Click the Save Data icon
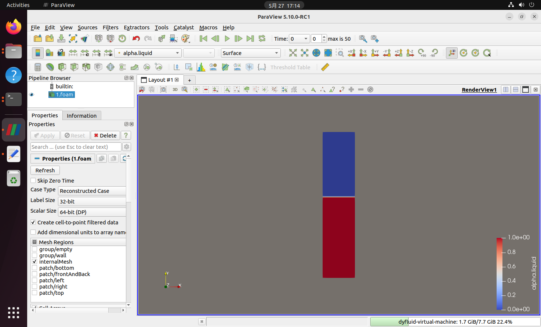Image resolution: width=541 pixels, height=327 pixels. click(x=61, y=38)
